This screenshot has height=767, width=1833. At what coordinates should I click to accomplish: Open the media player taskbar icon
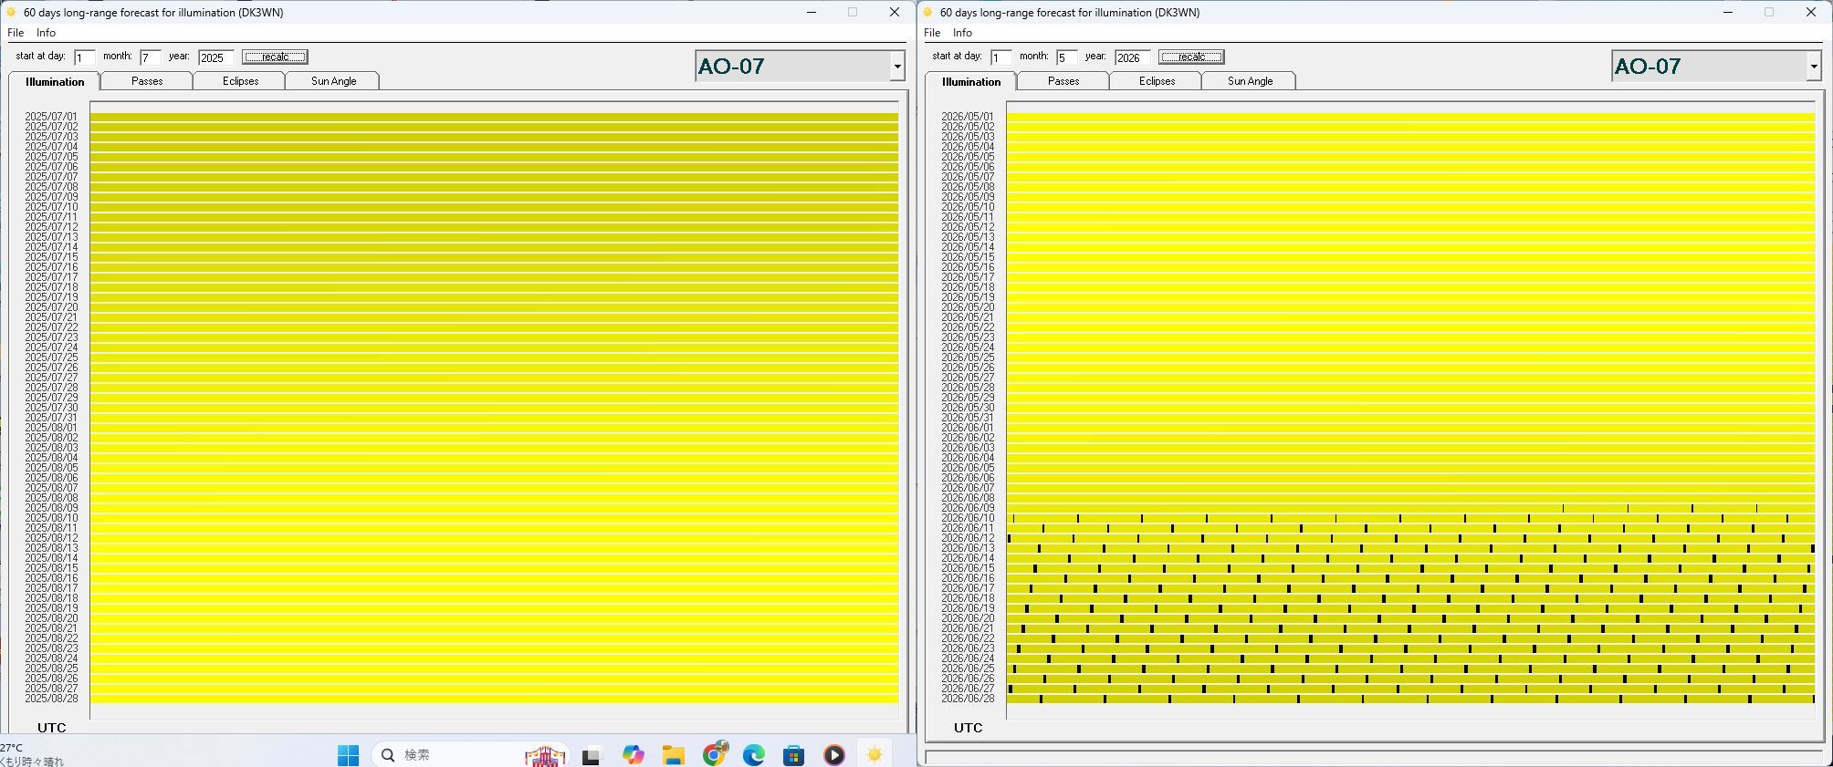(x=833, y=755)
